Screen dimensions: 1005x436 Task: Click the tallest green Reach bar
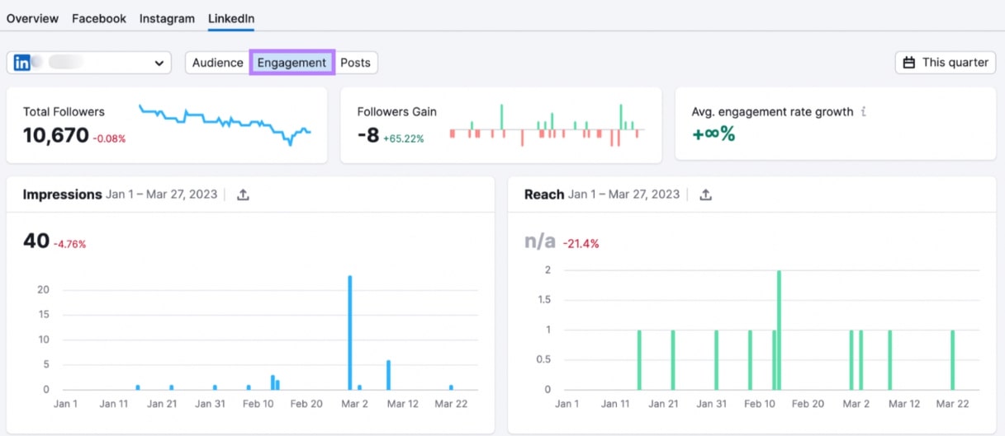coord(779,330)
